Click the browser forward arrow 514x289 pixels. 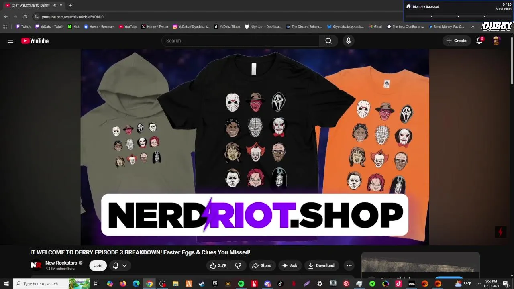tap(15, 17)
